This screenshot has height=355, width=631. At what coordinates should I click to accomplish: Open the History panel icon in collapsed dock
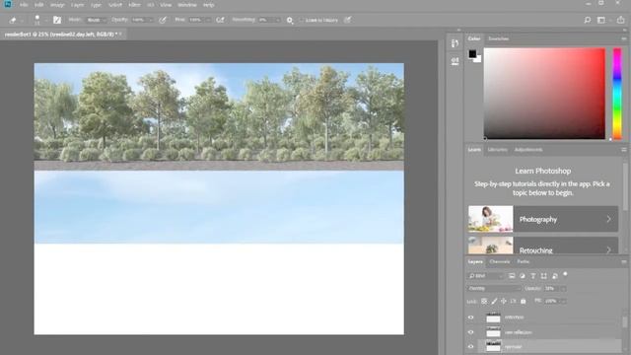(455, 43)
